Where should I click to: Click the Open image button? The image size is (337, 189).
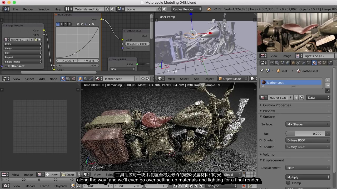[68, 175]
